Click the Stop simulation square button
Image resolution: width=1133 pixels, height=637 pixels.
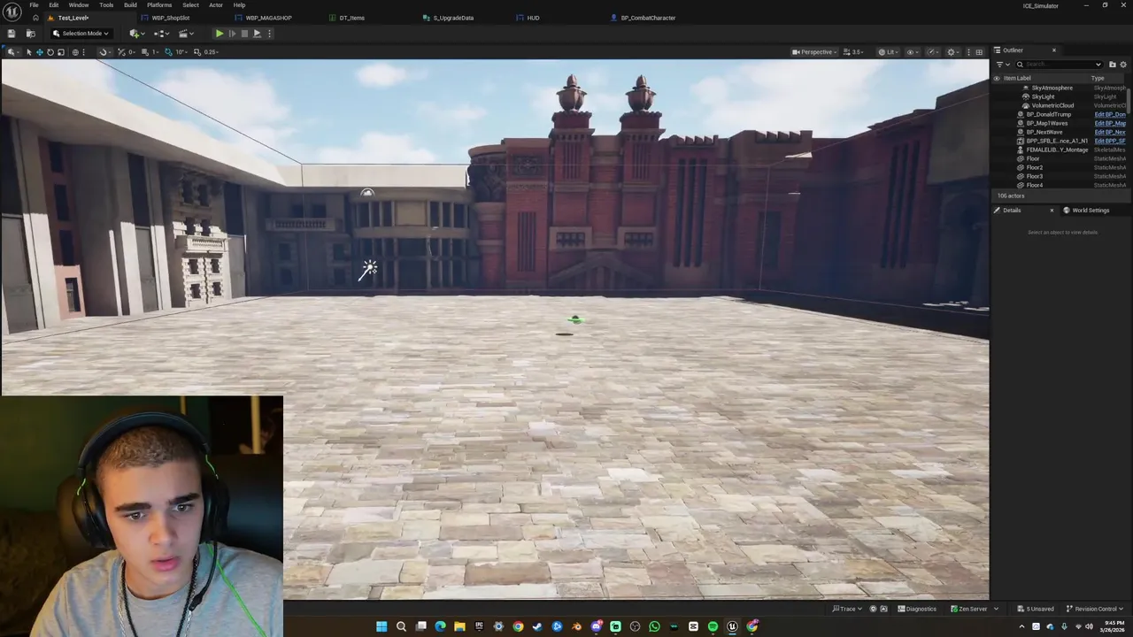click(244, 34)
